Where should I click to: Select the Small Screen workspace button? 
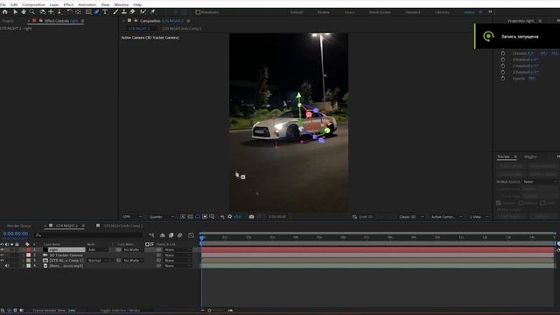click(380, 12)
